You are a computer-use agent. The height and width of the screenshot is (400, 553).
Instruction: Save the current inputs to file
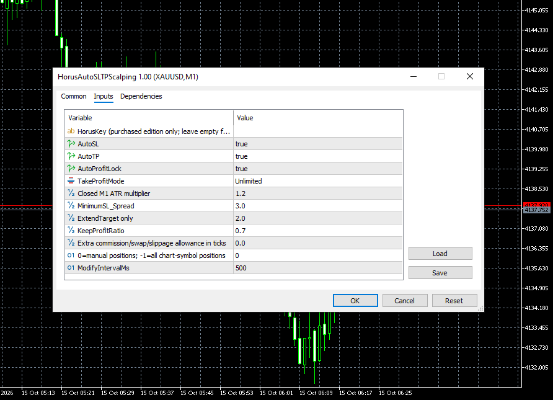[x=440, y=273]
